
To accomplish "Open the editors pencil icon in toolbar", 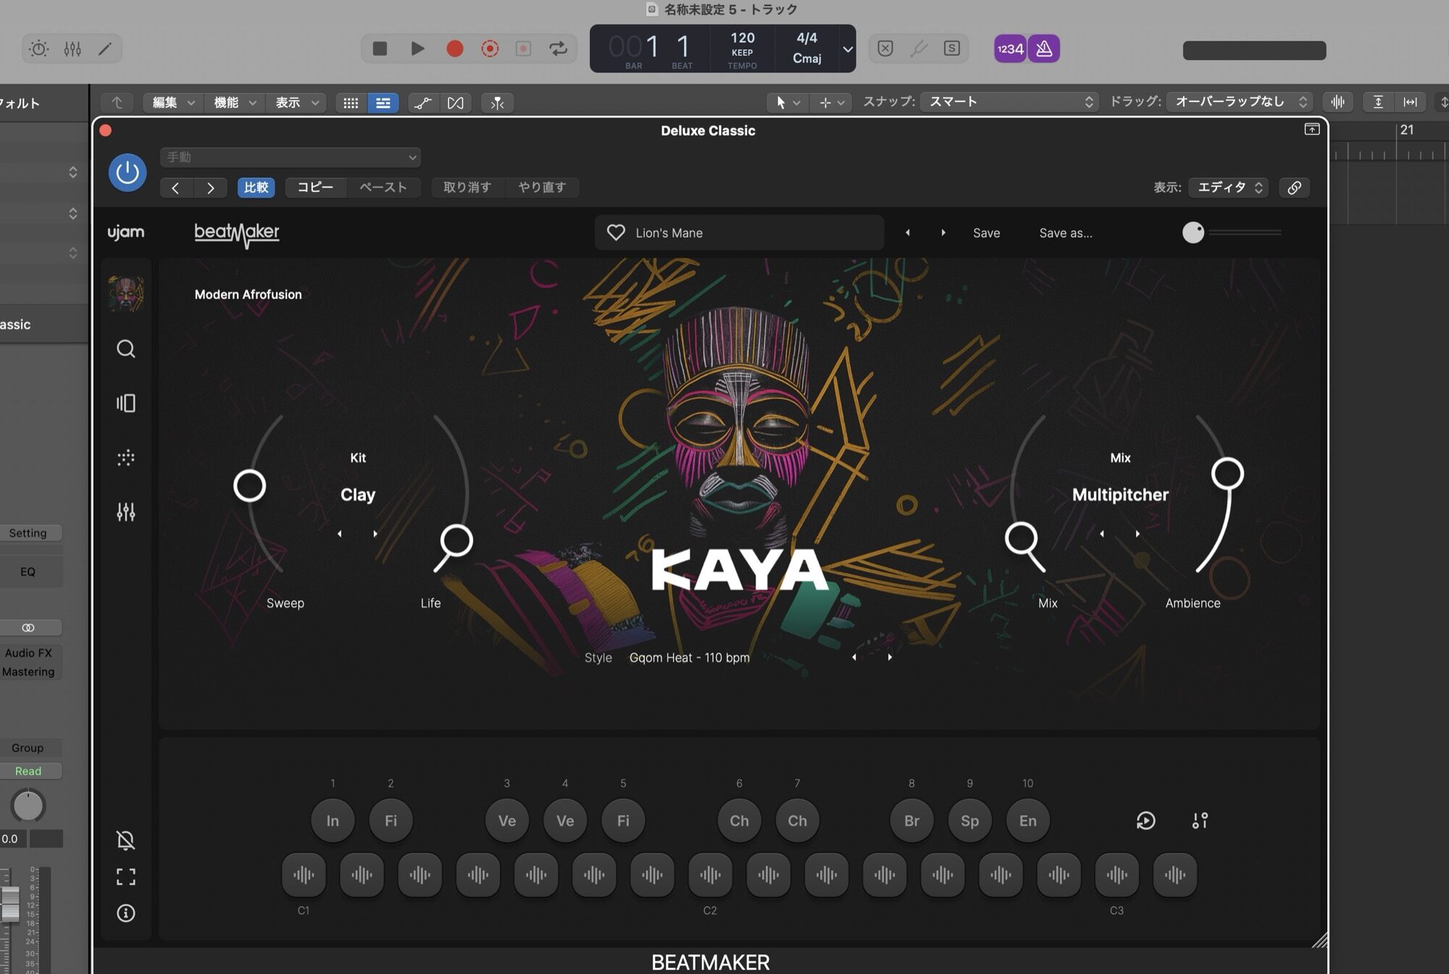I will tap(105, 49).
